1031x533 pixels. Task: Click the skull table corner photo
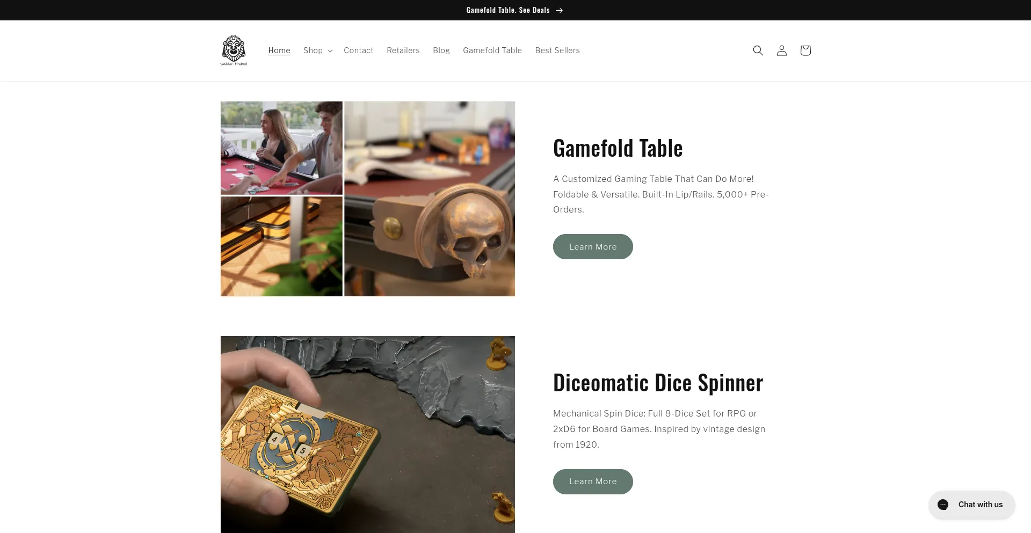[430, 199]
